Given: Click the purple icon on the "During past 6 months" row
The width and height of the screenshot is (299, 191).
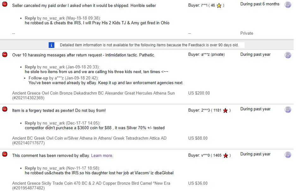Looking at the screenshot, I should point(288,5).
